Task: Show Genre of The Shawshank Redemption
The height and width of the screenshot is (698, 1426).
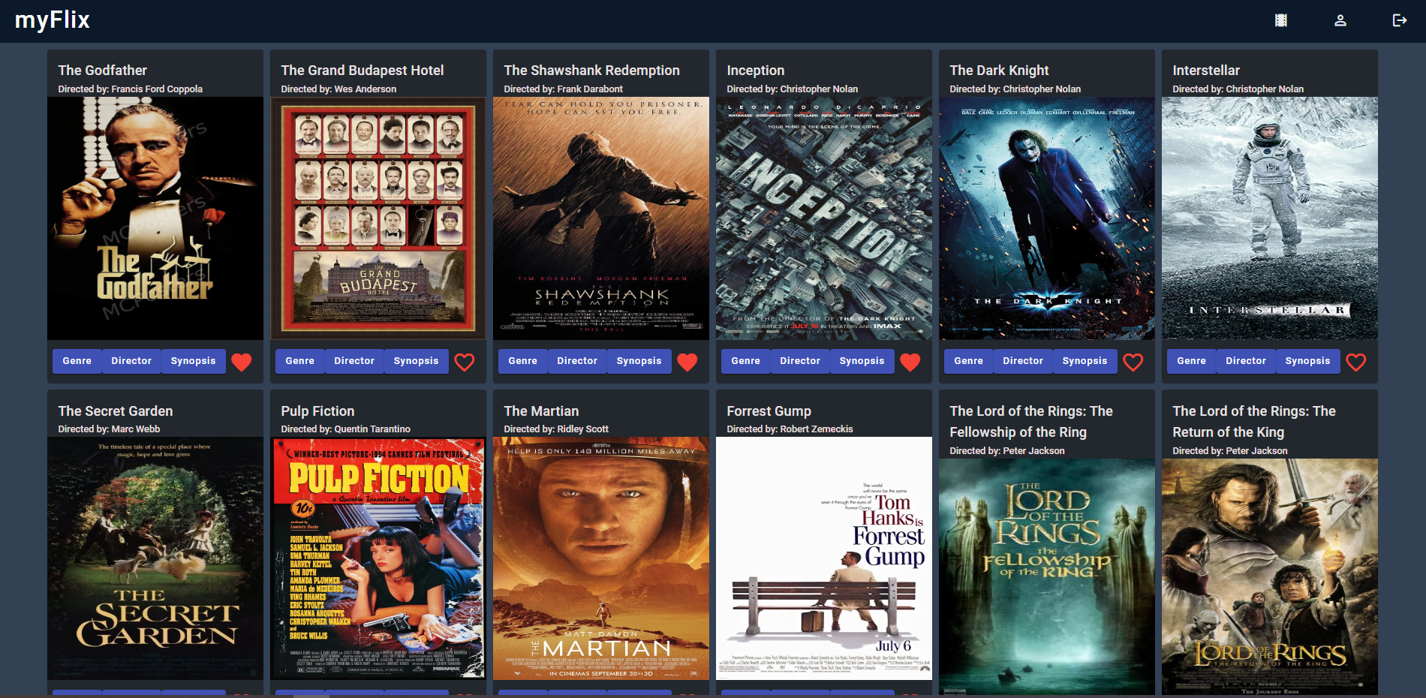Action: click(x=522, y=361)
